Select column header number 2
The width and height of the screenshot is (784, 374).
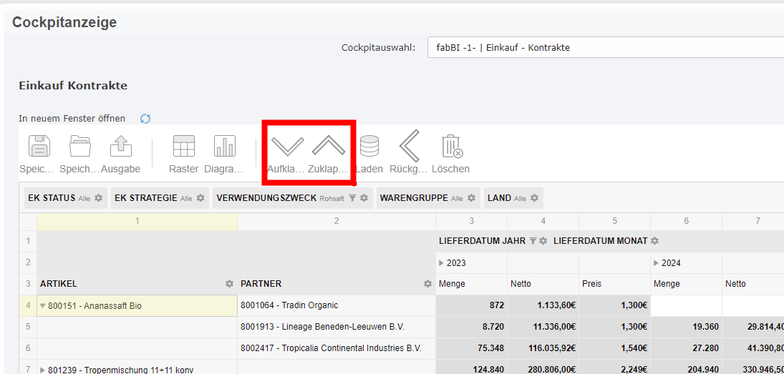(337, 221)
